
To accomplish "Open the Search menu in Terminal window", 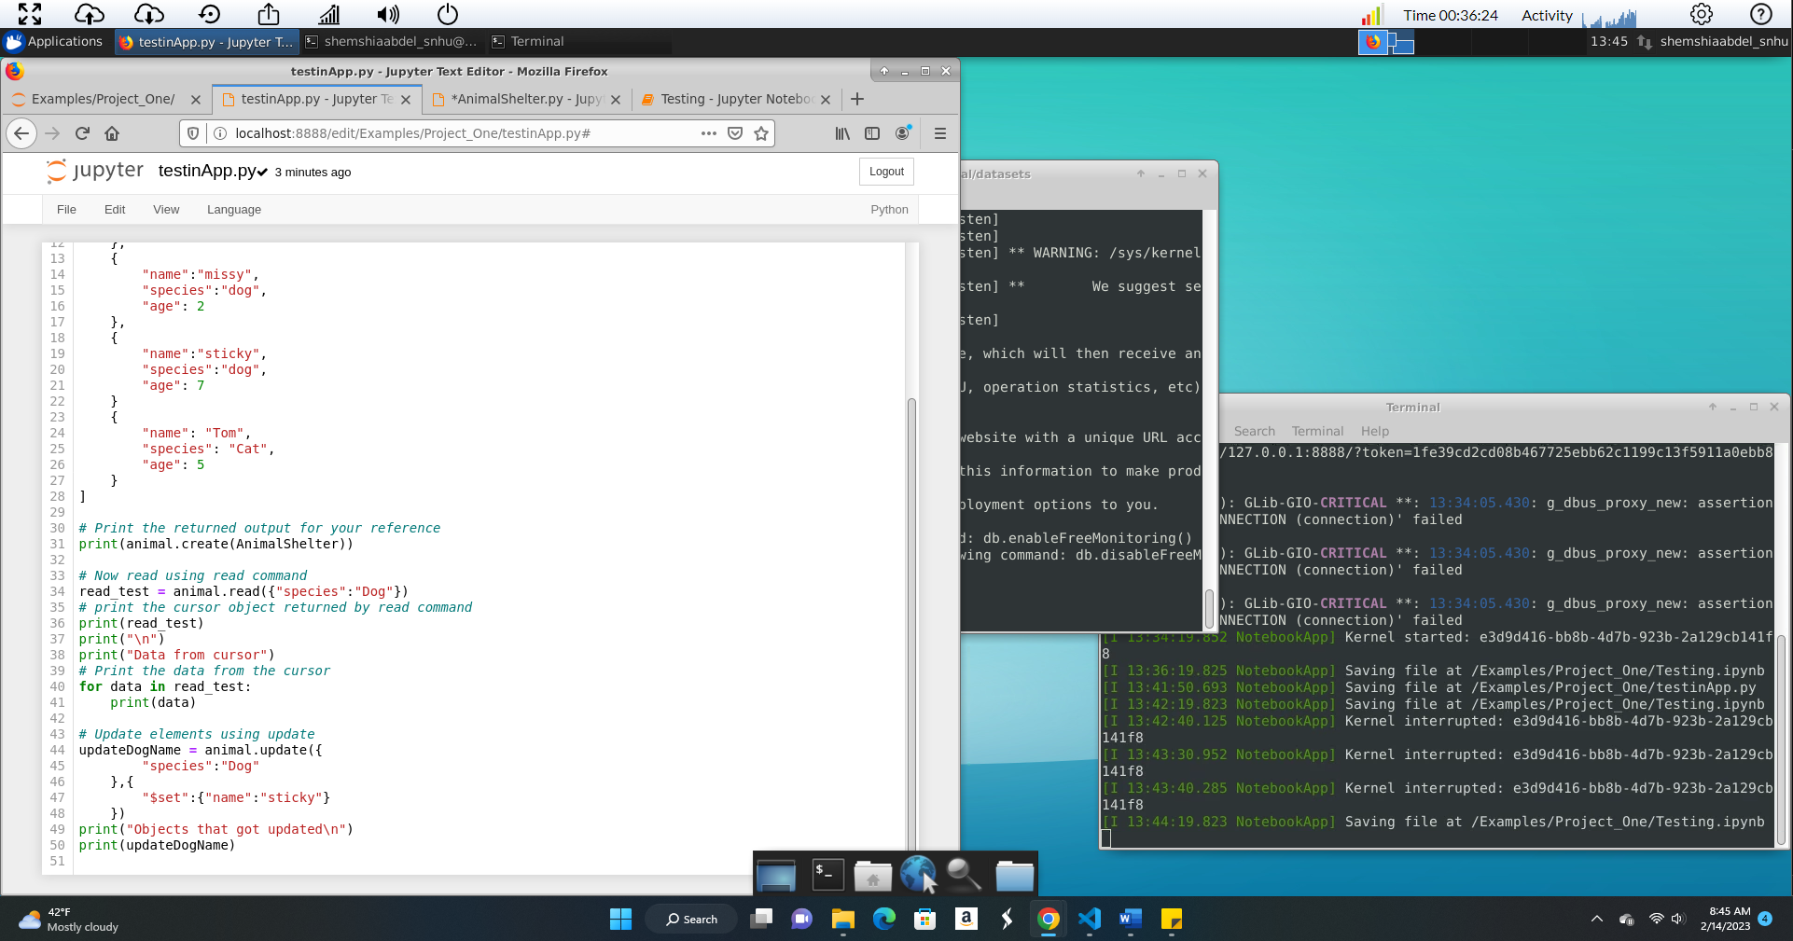I will point(1254,431).
